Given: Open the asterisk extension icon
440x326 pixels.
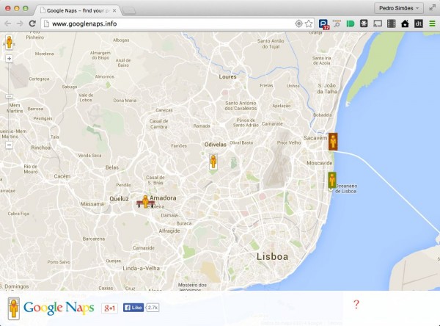Looking at the screenshot, I should pyautogui.click(x=364, y=24).
